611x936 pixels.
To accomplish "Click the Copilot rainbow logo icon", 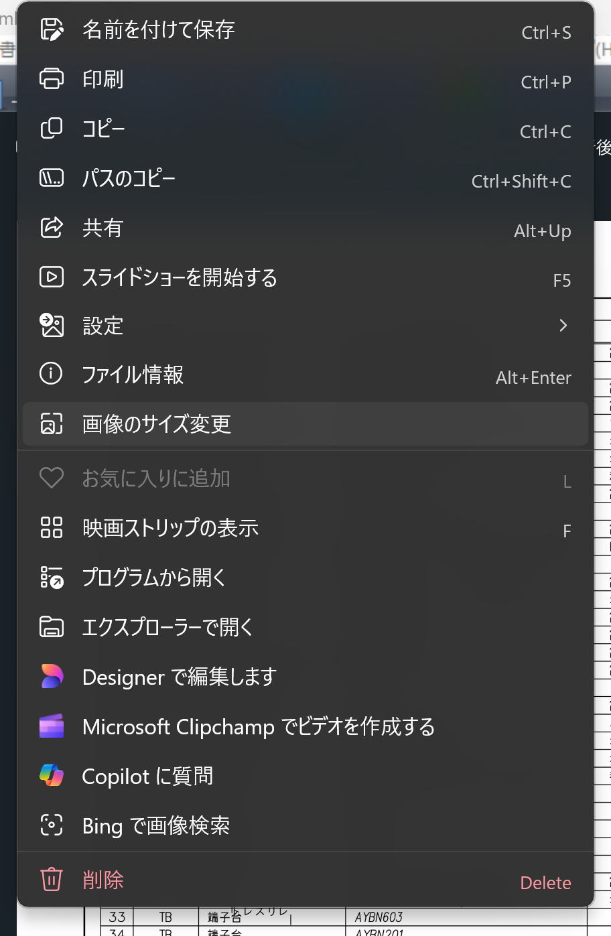I will [52, 776].
